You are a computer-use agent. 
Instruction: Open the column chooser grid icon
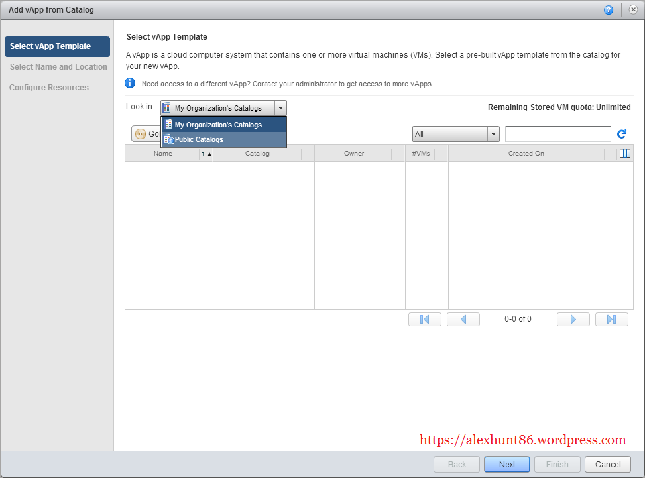[x=624, y=154]
